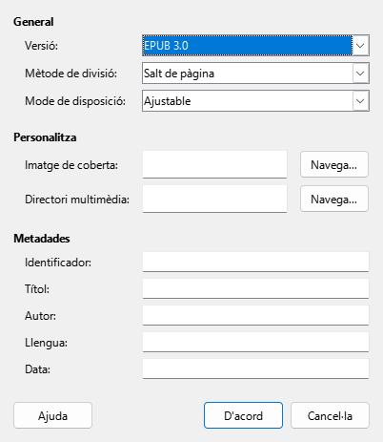
Task: Expand the Mètode de divisió combo box
Action: 255,74
